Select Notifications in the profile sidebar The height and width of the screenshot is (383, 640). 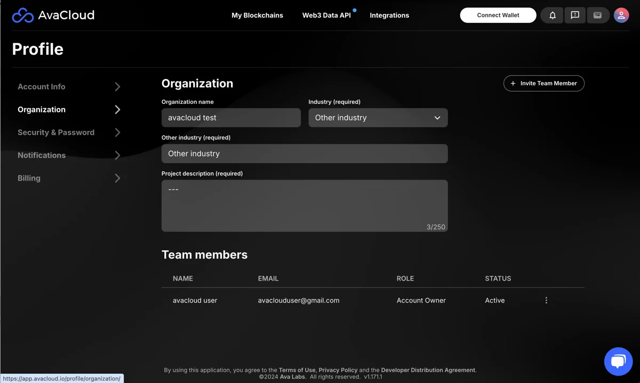42,156
